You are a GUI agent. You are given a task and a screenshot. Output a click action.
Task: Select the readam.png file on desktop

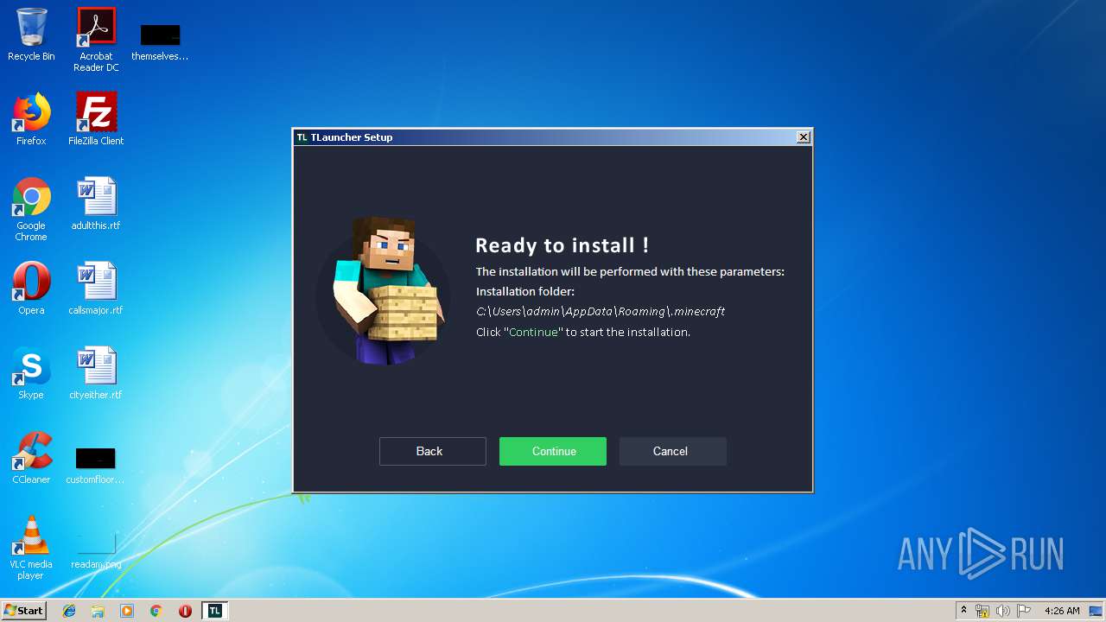pyautogui.click(x=96, y=551)
